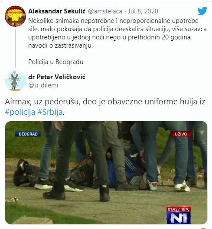This screenshot has width=212, height=229.
Task: Click the @u_dilemi handle
Action: pos(43,85)
